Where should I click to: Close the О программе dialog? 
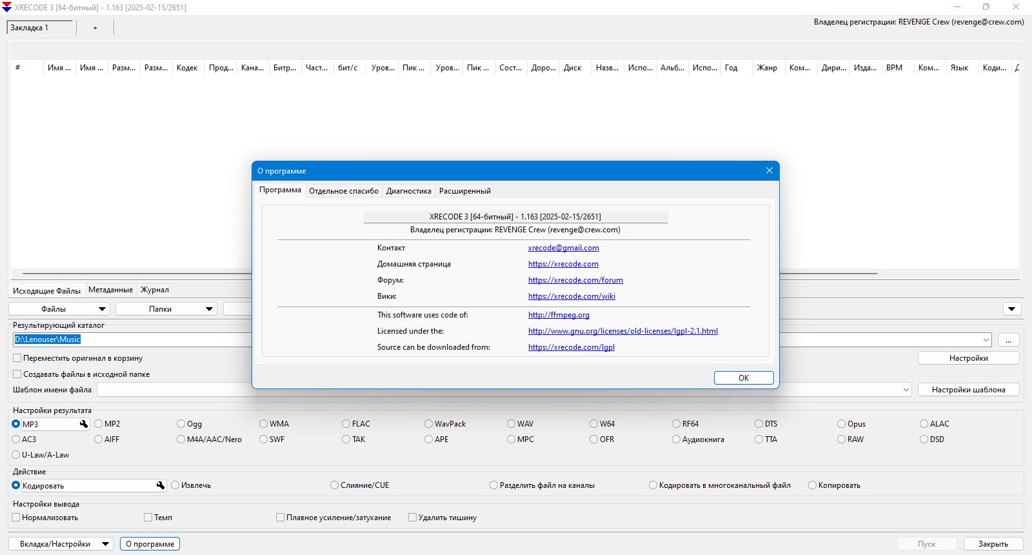[769, 170]
